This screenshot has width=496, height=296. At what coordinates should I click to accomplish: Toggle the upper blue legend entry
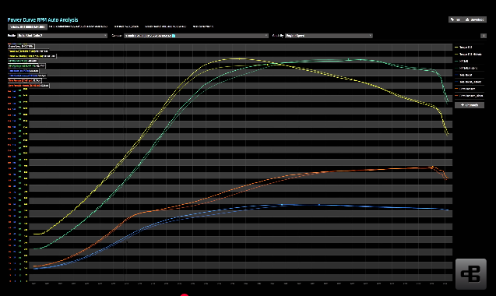pos(464,75)
